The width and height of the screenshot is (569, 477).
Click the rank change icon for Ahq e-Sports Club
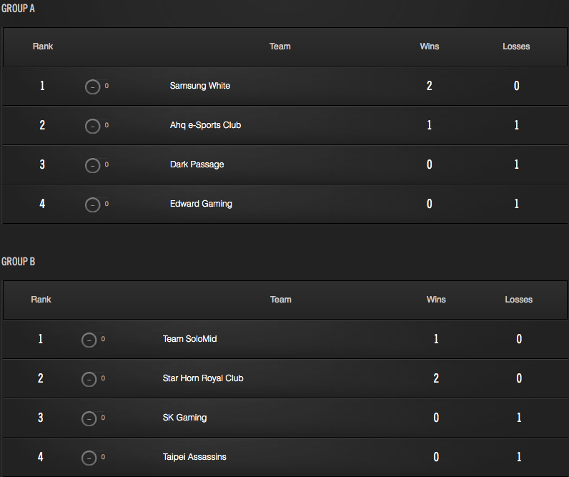coord(92,127)
